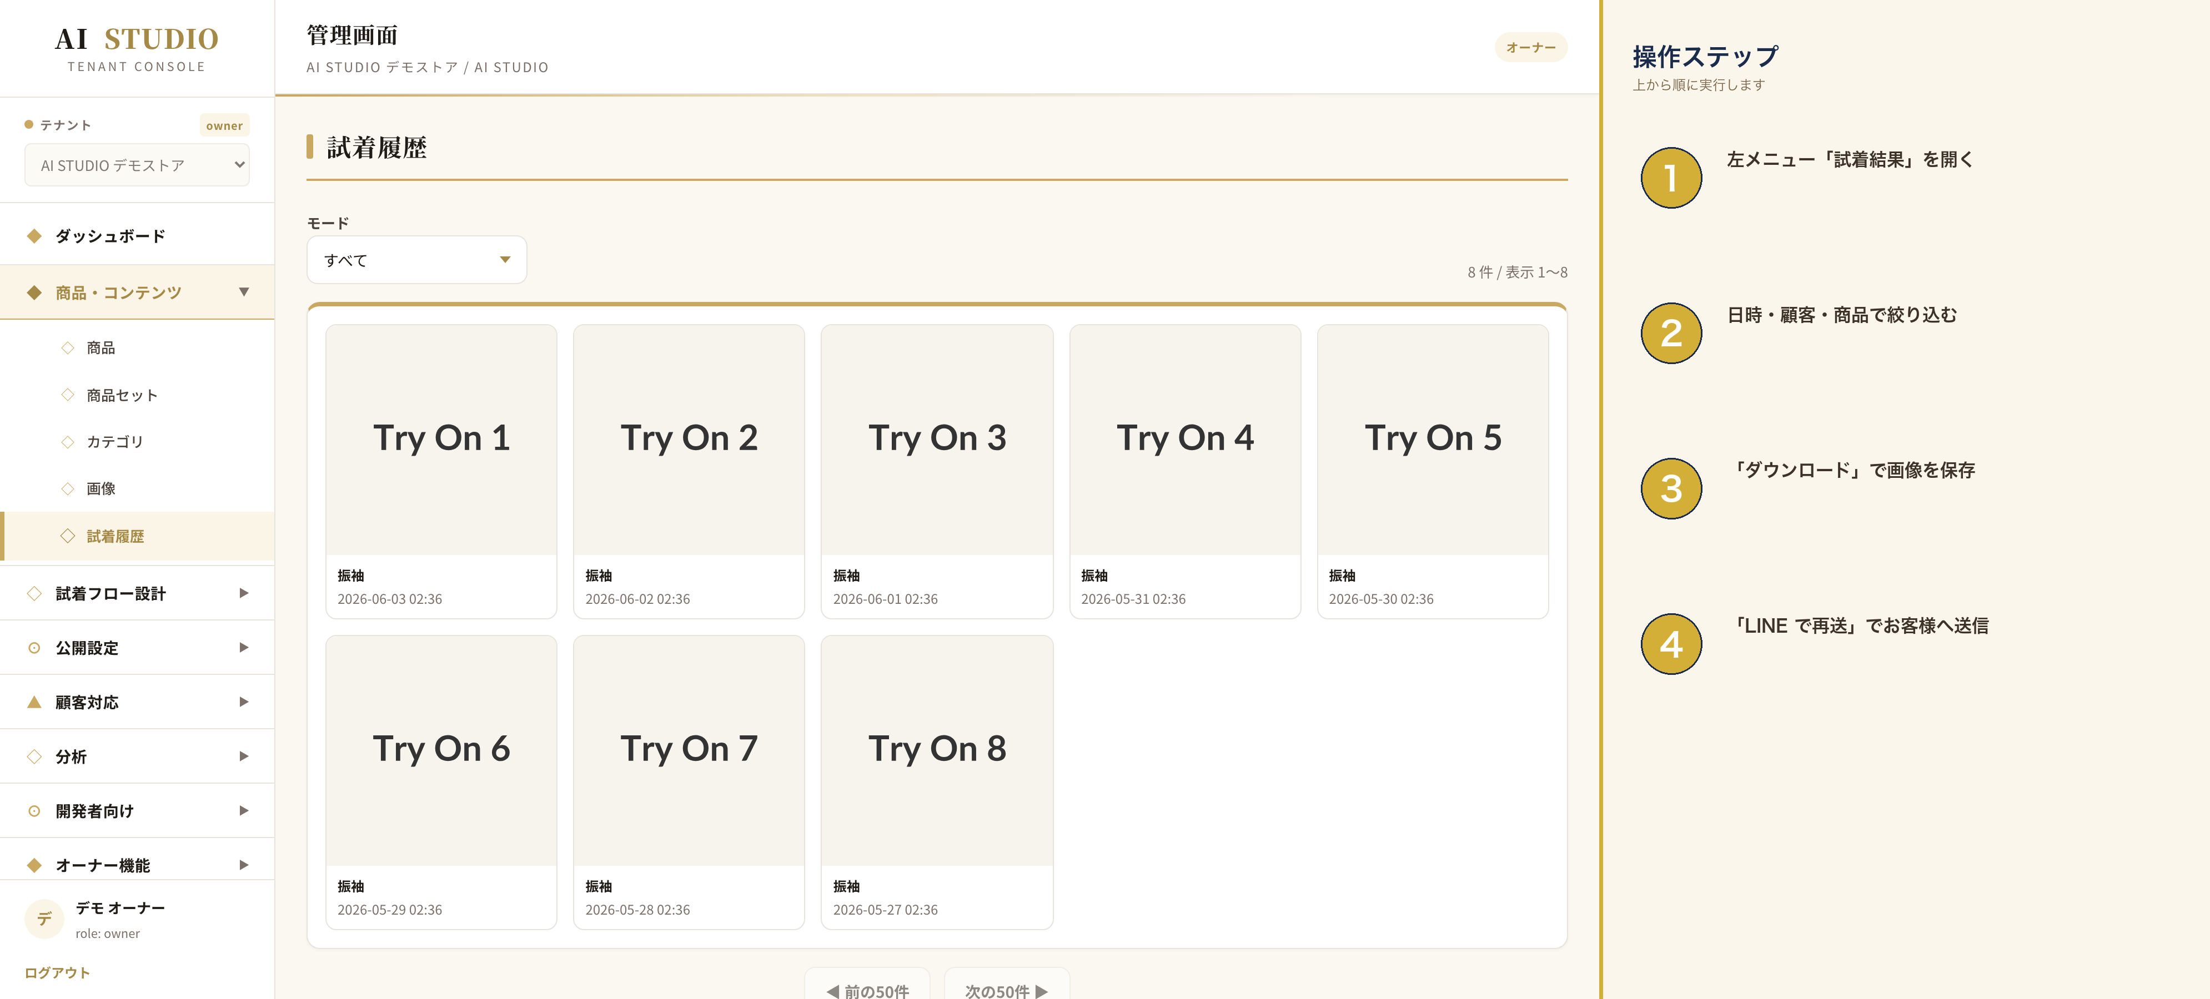Click the date 2026-06-03 02:36
The height and width of the screenshot is (999, 2210).
tap(389, 598)
